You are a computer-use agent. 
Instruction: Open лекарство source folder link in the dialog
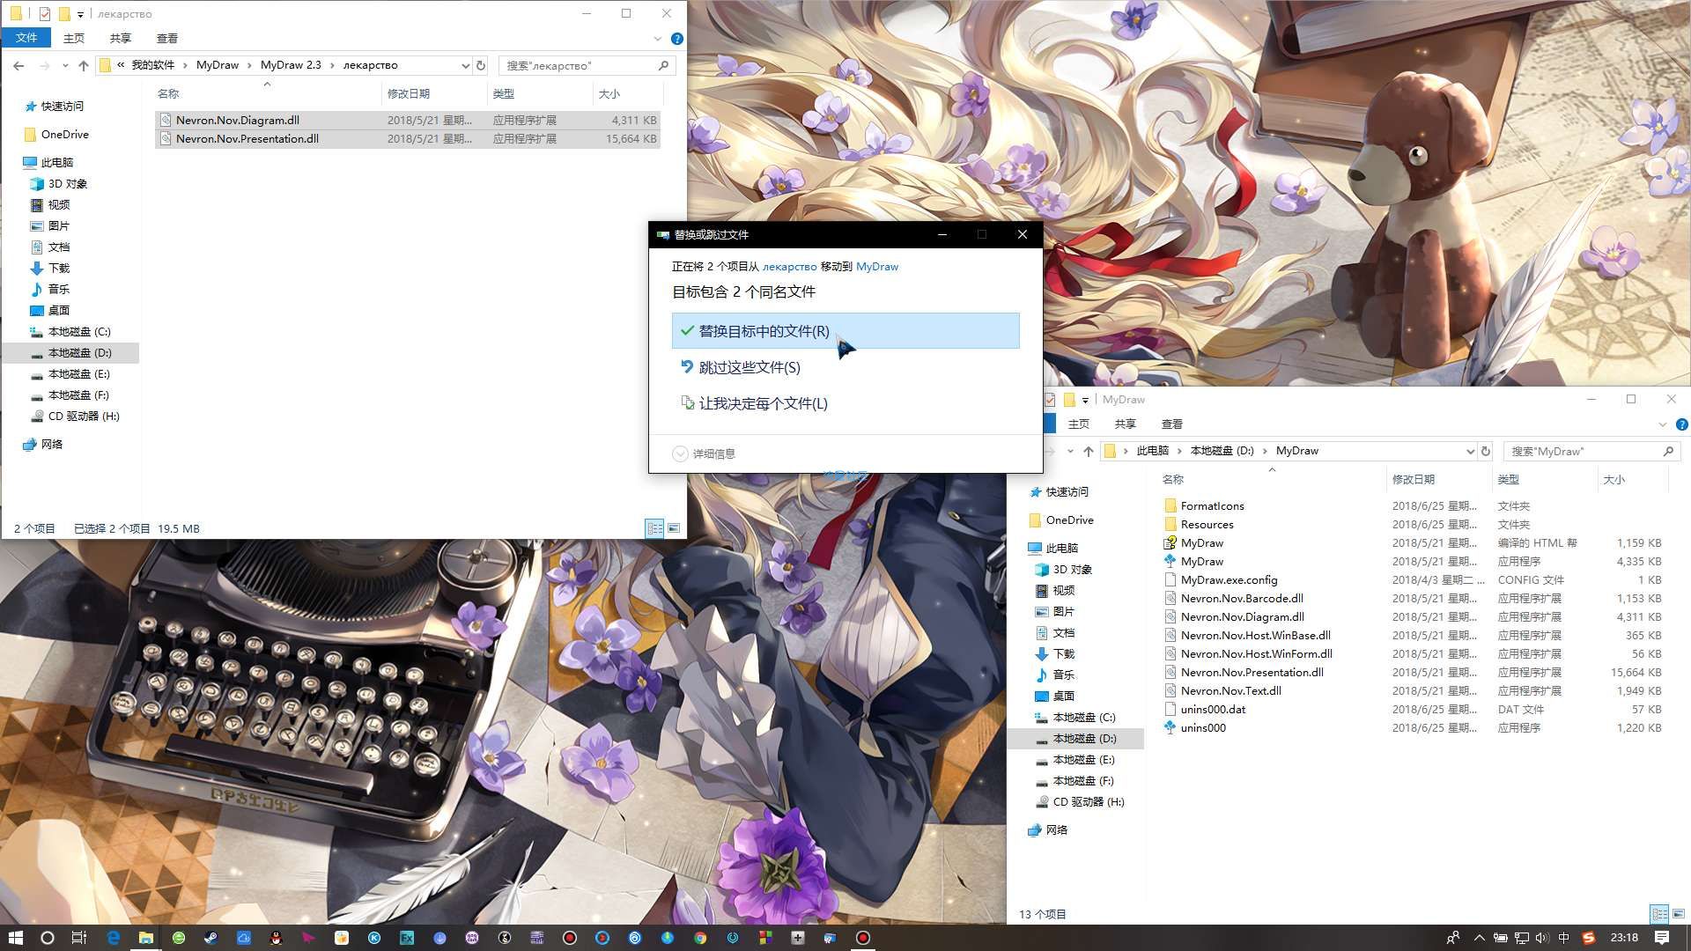(789, 266)
